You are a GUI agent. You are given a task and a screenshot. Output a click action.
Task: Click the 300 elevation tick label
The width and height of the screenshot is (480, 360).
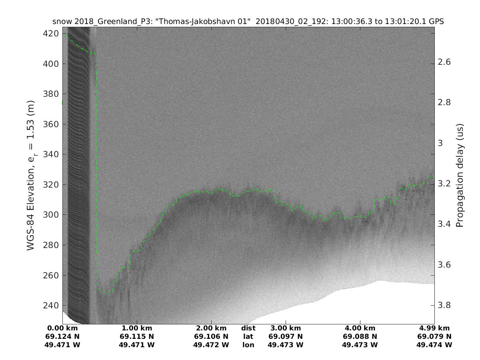point(51,215)
